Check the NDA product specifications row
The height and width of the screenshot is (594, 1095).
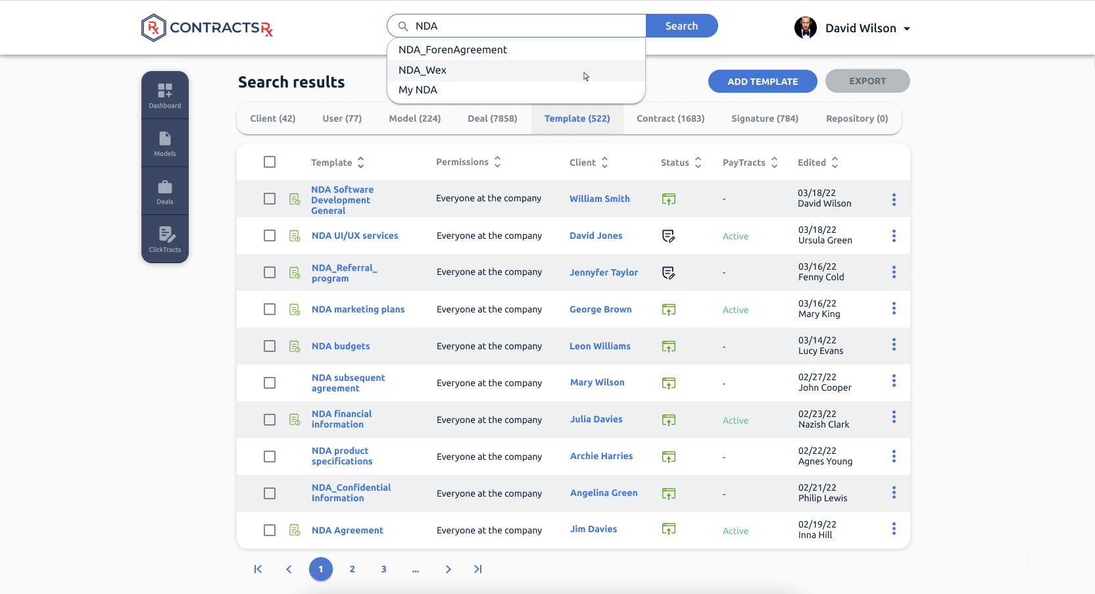(x=270, y=457)
